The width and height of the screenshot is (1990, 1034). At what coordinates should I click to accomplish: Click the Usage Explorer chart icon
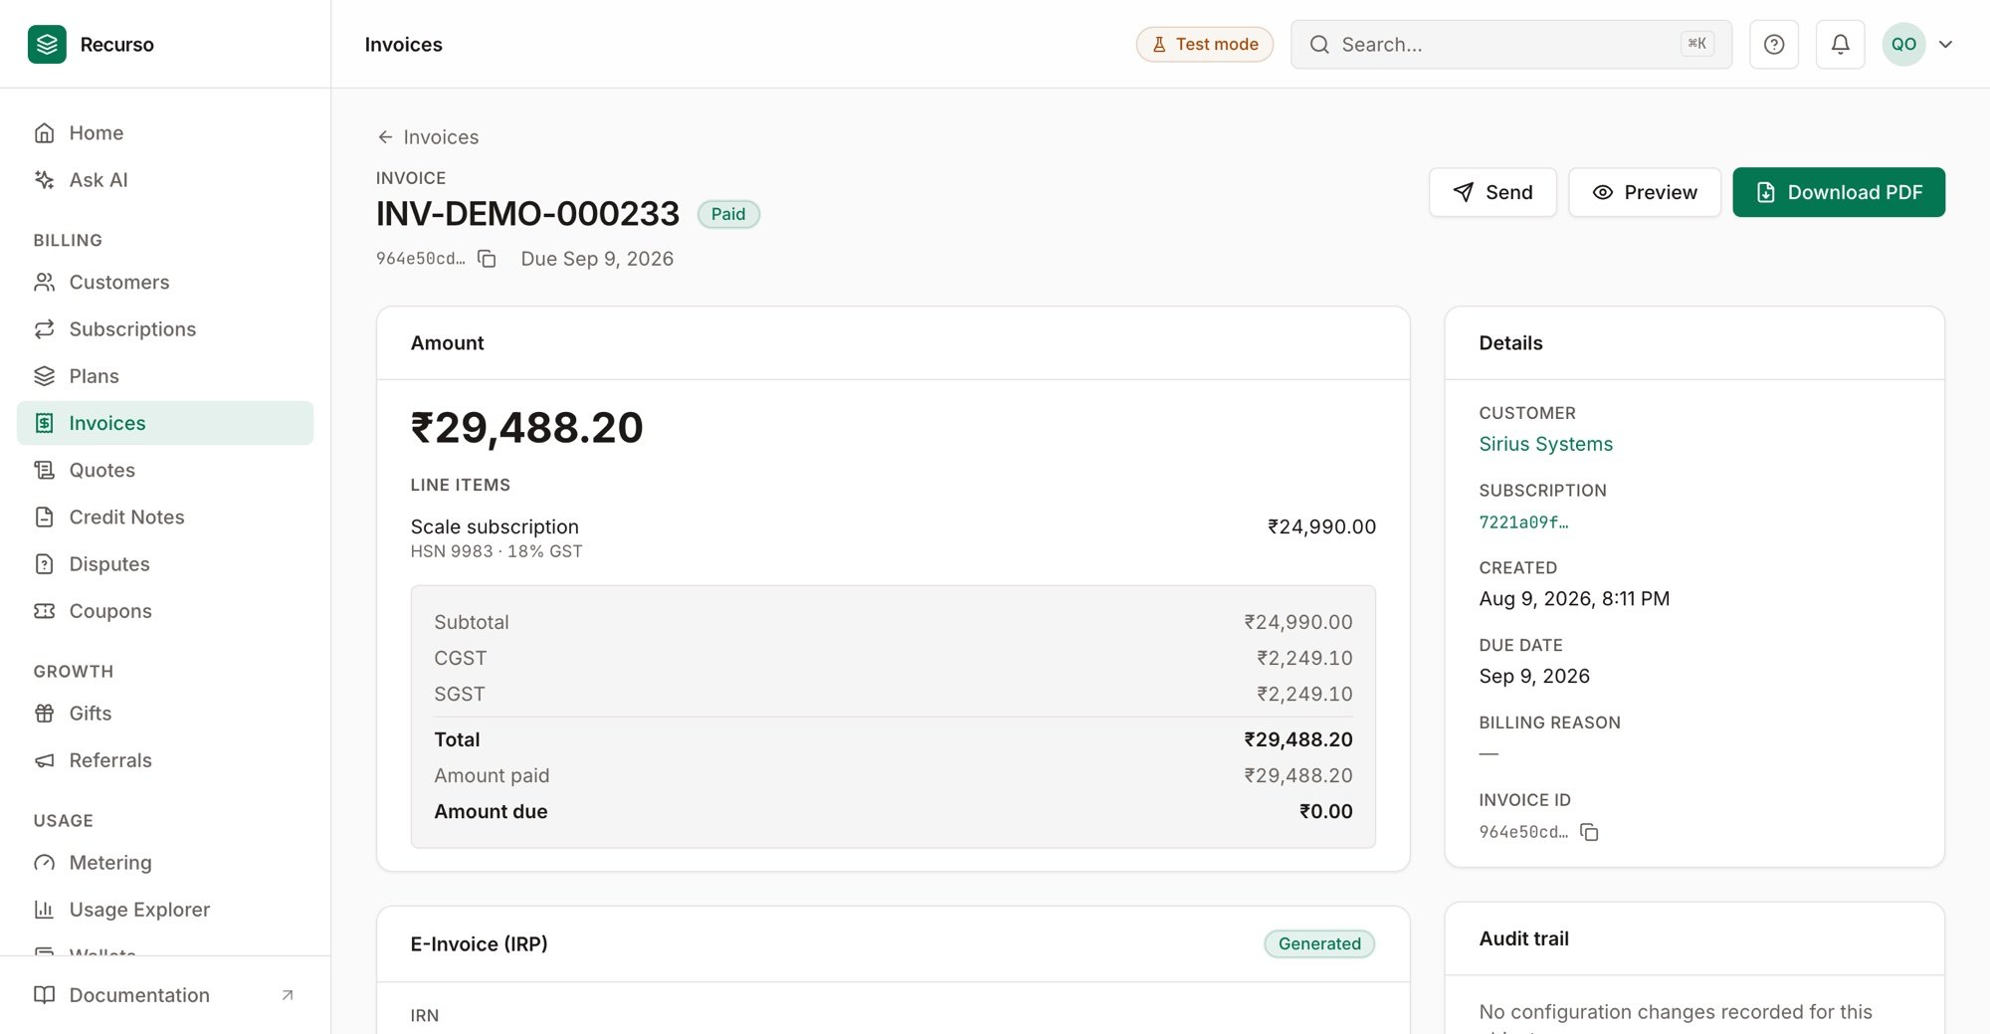point(44,909)
